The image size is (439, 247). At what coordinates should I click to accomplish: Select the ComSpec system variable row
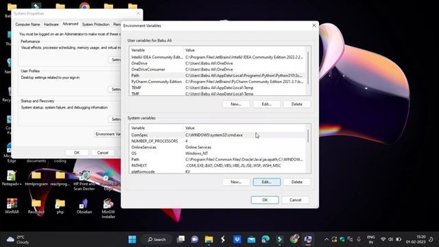pyautogui.click(x=217, y=135)
